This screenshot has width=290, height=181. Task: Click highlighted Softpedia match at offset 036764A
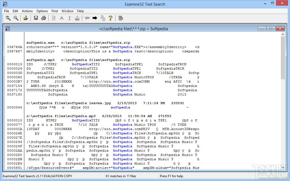click(123, 47)
